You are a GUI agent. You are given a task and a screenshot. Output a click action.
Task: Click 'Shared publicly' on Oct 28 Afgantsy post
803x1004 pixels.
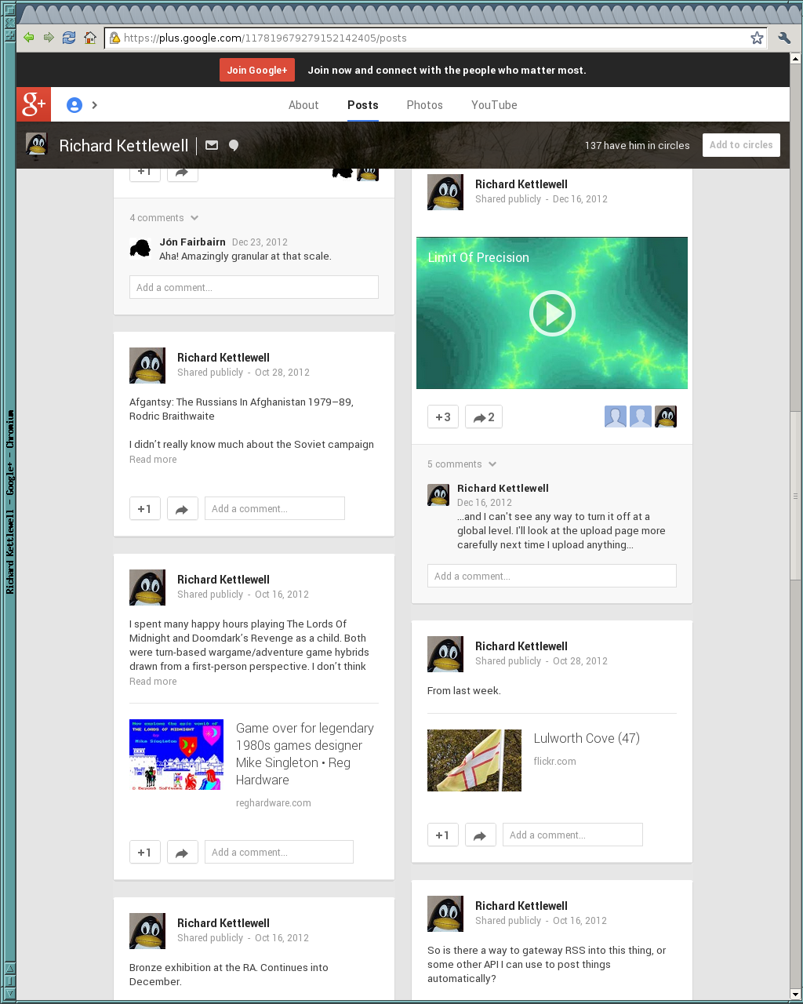click(x=210, y=373)
